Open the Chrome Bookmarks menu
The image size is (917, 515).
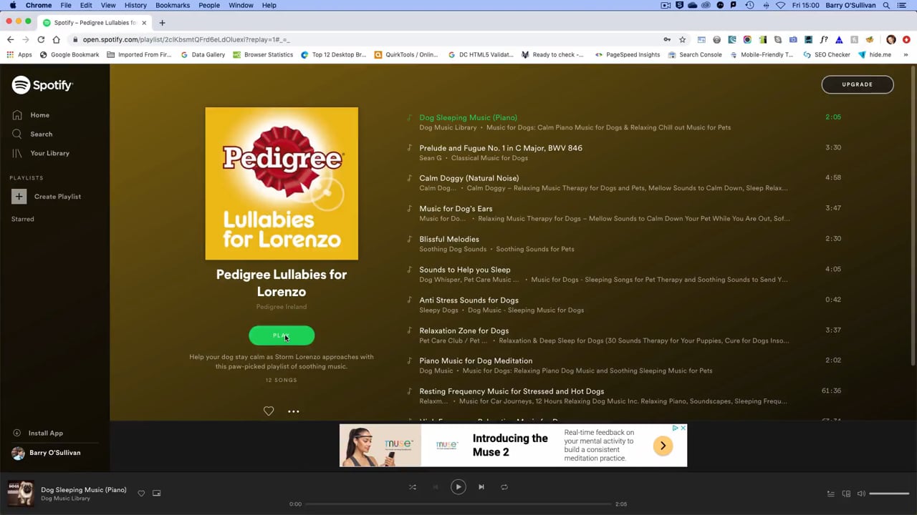click(173, 5)
